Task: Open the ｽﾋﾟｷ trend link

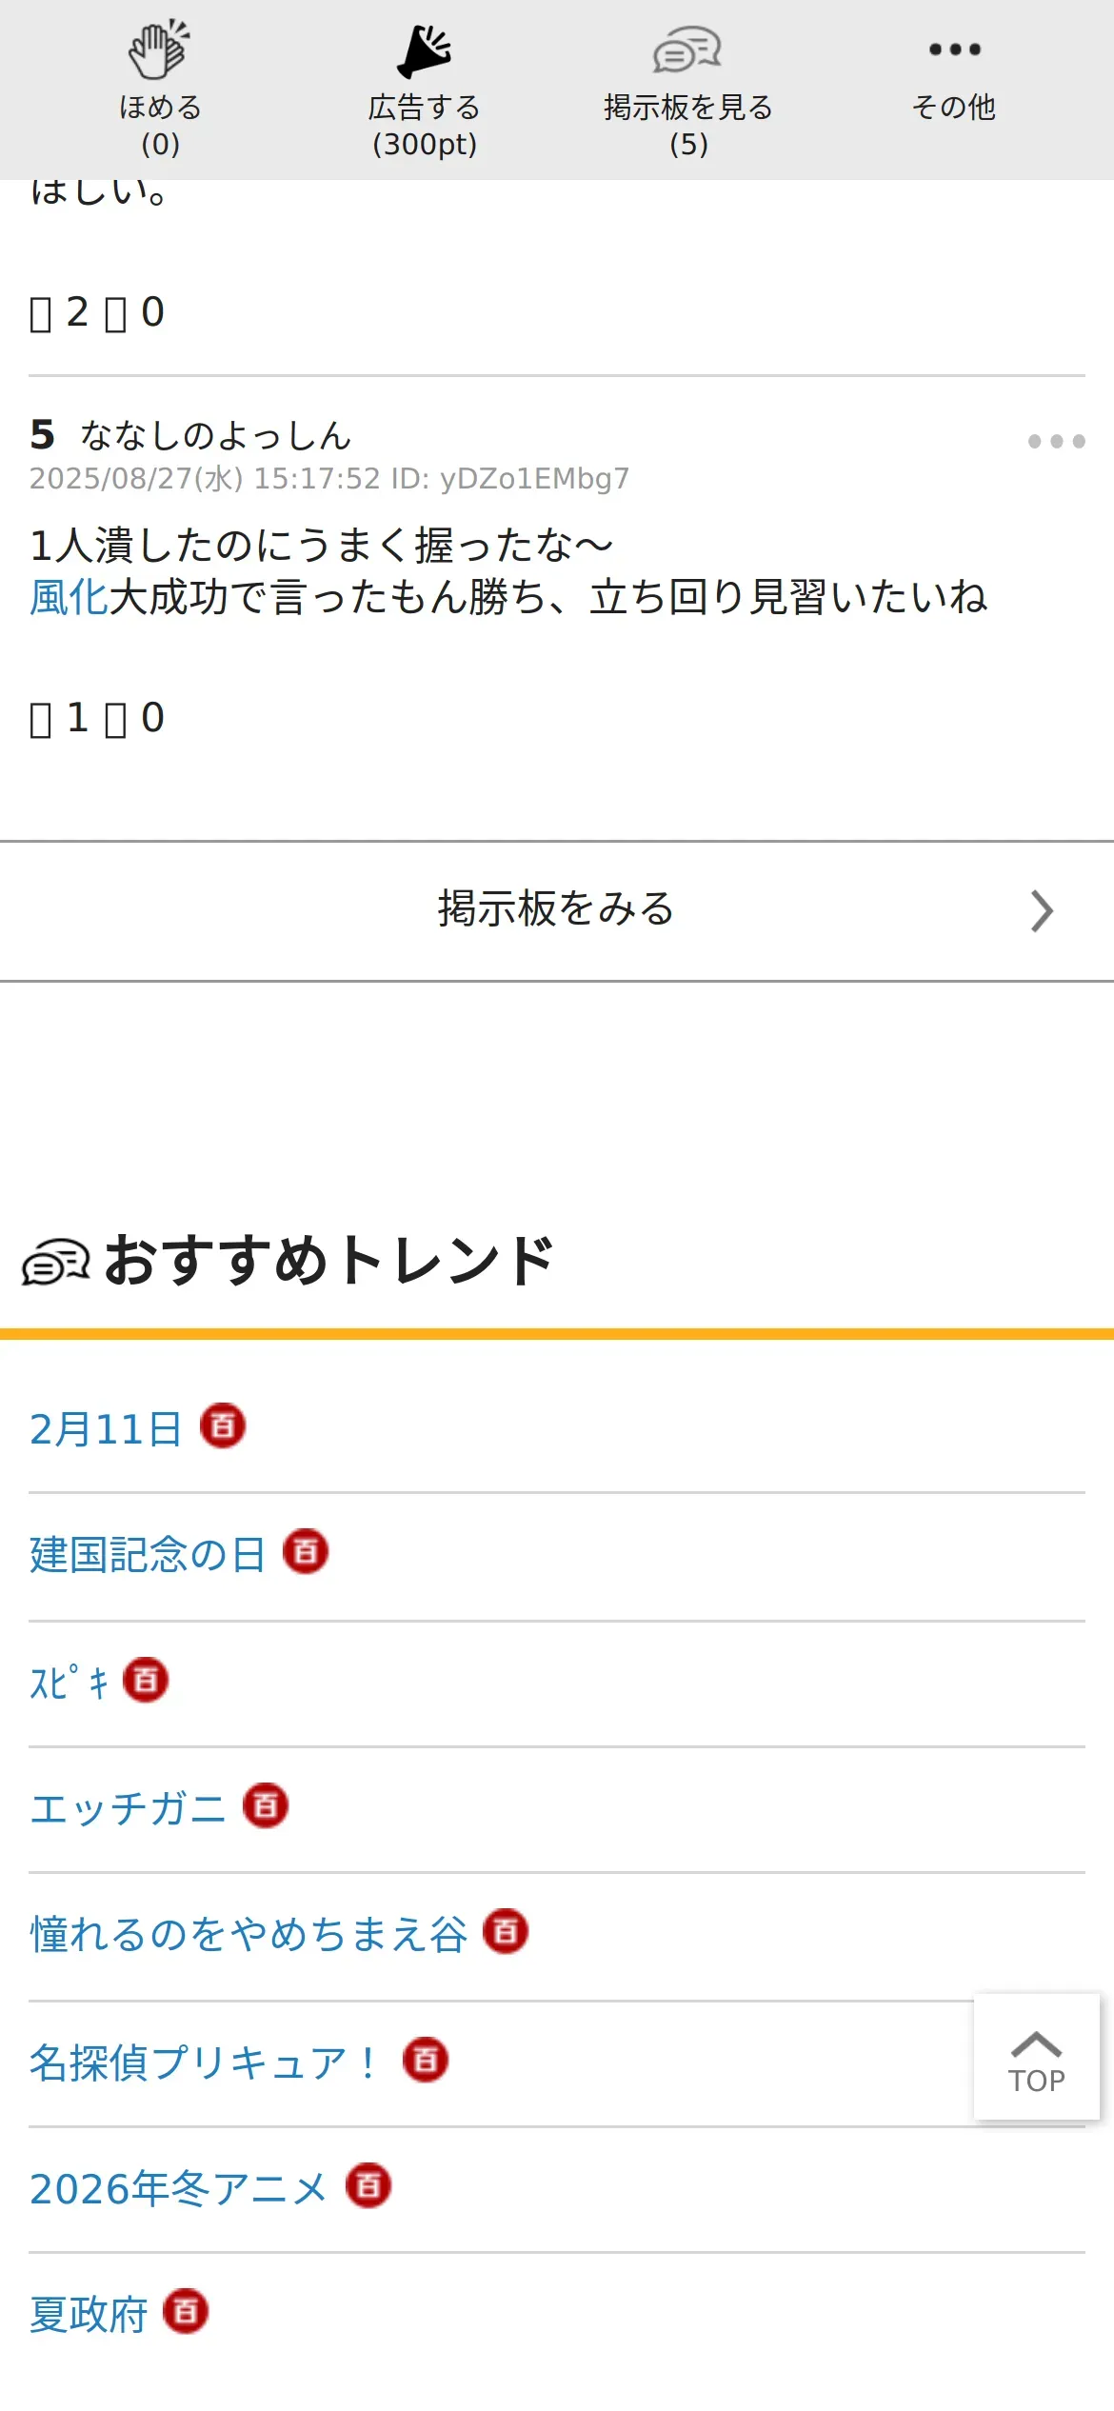Action: [x=69, y=1682]
